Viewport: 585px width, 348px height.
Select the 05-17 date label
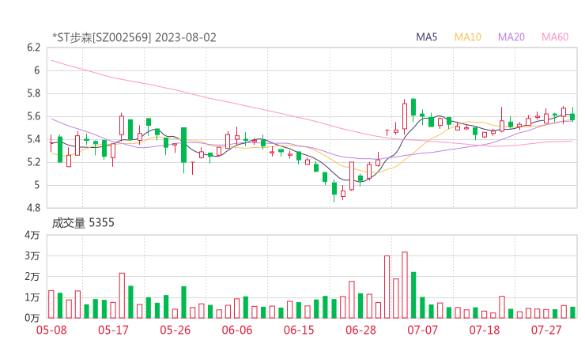point(113,330)
